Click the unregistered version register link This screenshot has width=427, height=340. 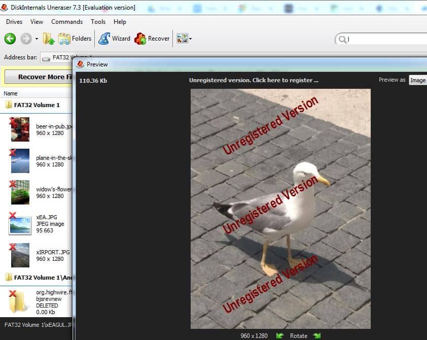click(x=254, y=80)
